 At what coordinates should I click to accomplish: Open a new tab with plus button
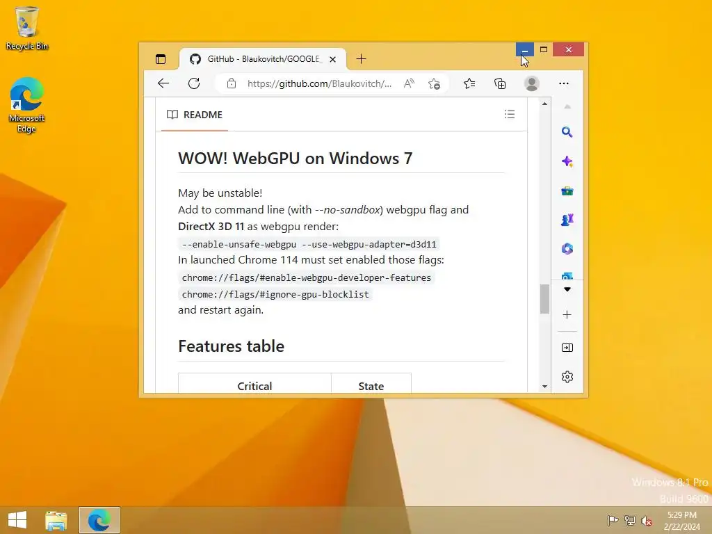click(361, 59)
